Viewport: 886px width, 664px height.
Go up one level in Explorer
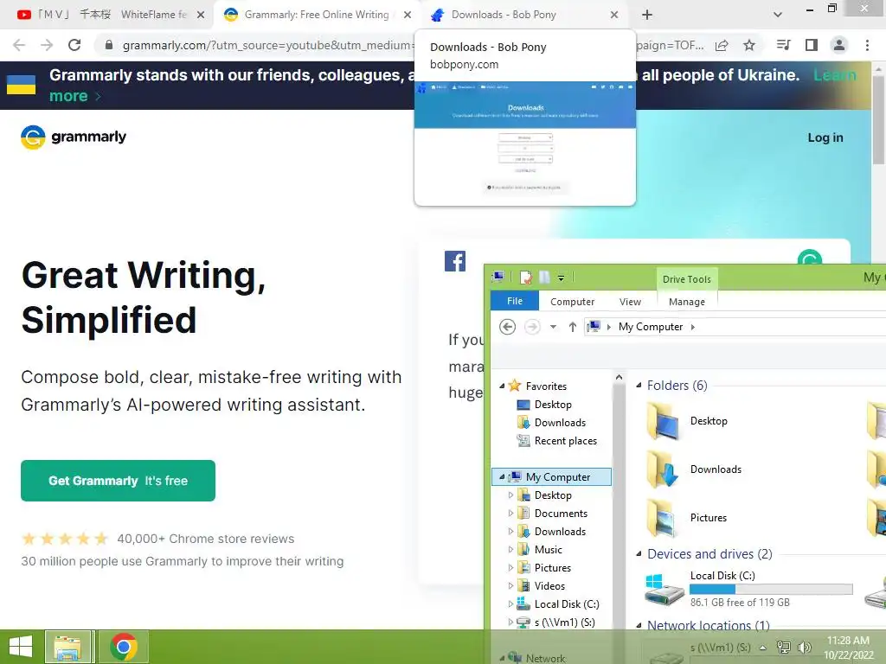tap(573, 327)
